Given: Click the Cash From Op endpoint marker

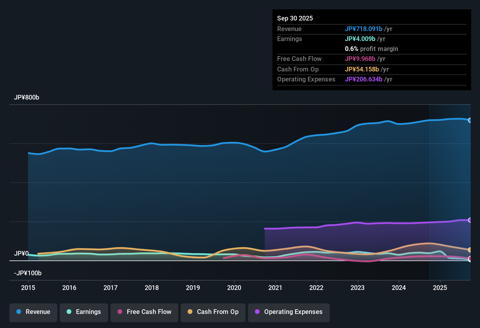Looking at the screenshot, I should 470,250.
